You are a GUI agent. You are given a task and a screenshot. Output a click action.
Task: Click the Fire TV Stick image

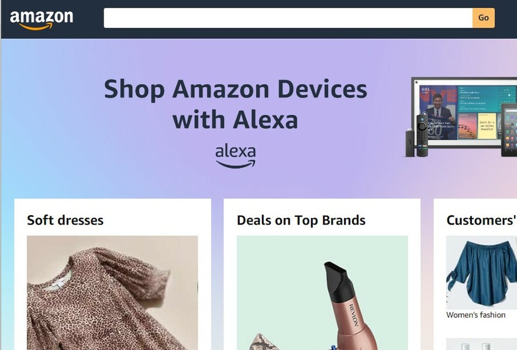pyautogui.click(x=409, y=142)
